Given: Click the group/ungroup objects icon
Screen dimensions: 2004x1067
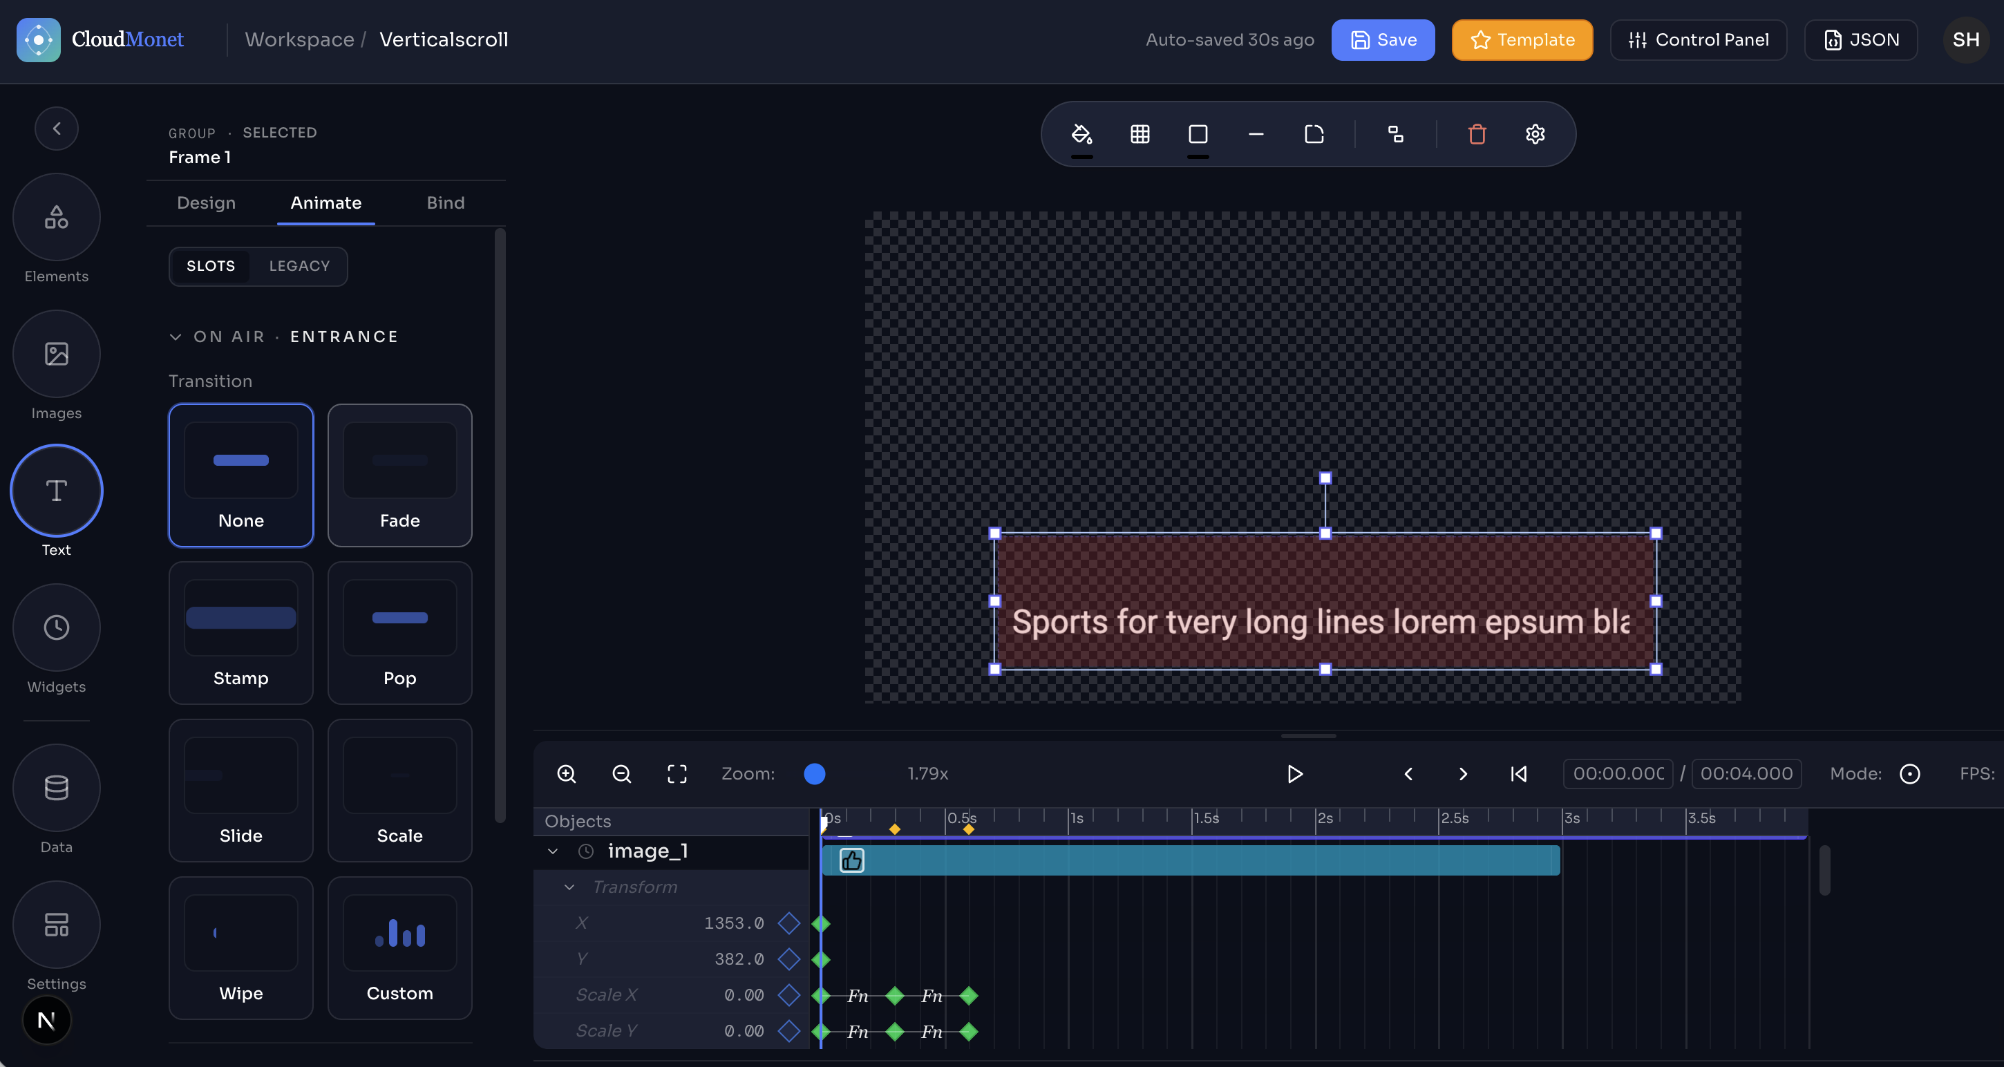Looking at the screenshot, I should tap(1396, 134).
